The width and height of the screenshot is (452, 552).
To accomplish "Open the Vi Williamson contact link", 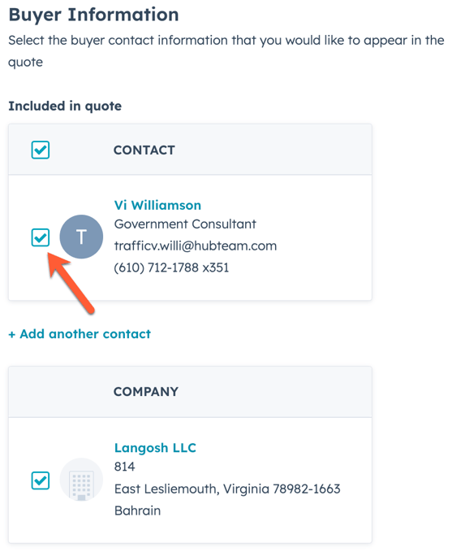I will point(157,205).
